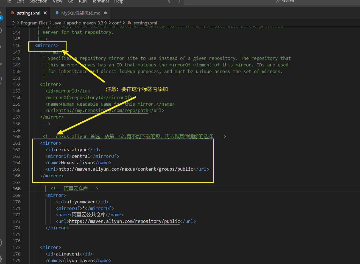Click 'Human Readable Name' text on line 155

[86, 104]
